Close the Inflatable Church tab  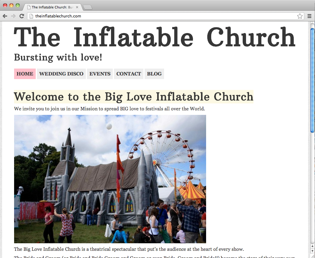77,7
